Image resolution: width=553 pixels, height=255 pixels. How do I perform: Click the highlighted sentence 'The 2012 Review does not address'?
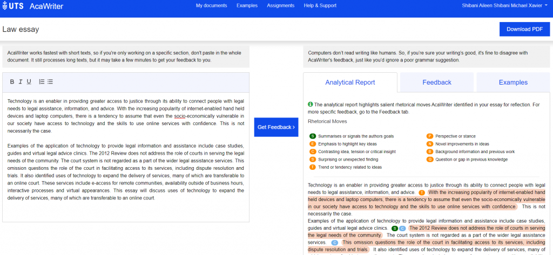pyautogui.click(x=427, y=231)
